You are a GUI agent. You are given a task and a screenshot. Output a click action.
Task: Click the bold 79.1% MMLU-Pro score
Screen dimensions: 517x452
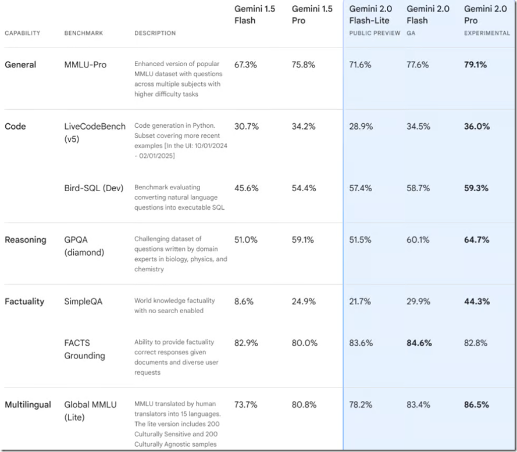coord(476,65)
